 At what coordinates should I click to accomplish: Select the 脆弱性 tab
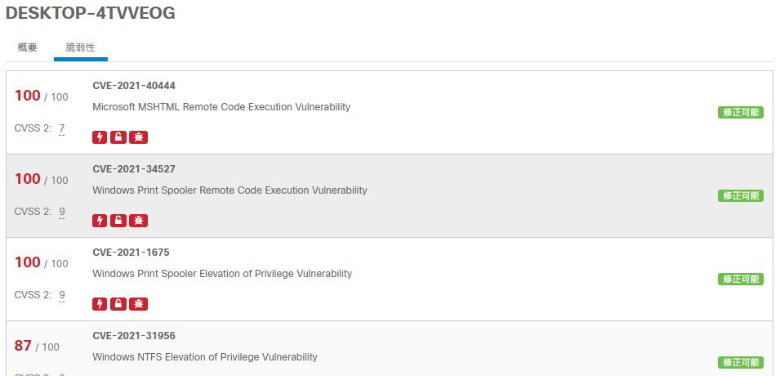80,47
